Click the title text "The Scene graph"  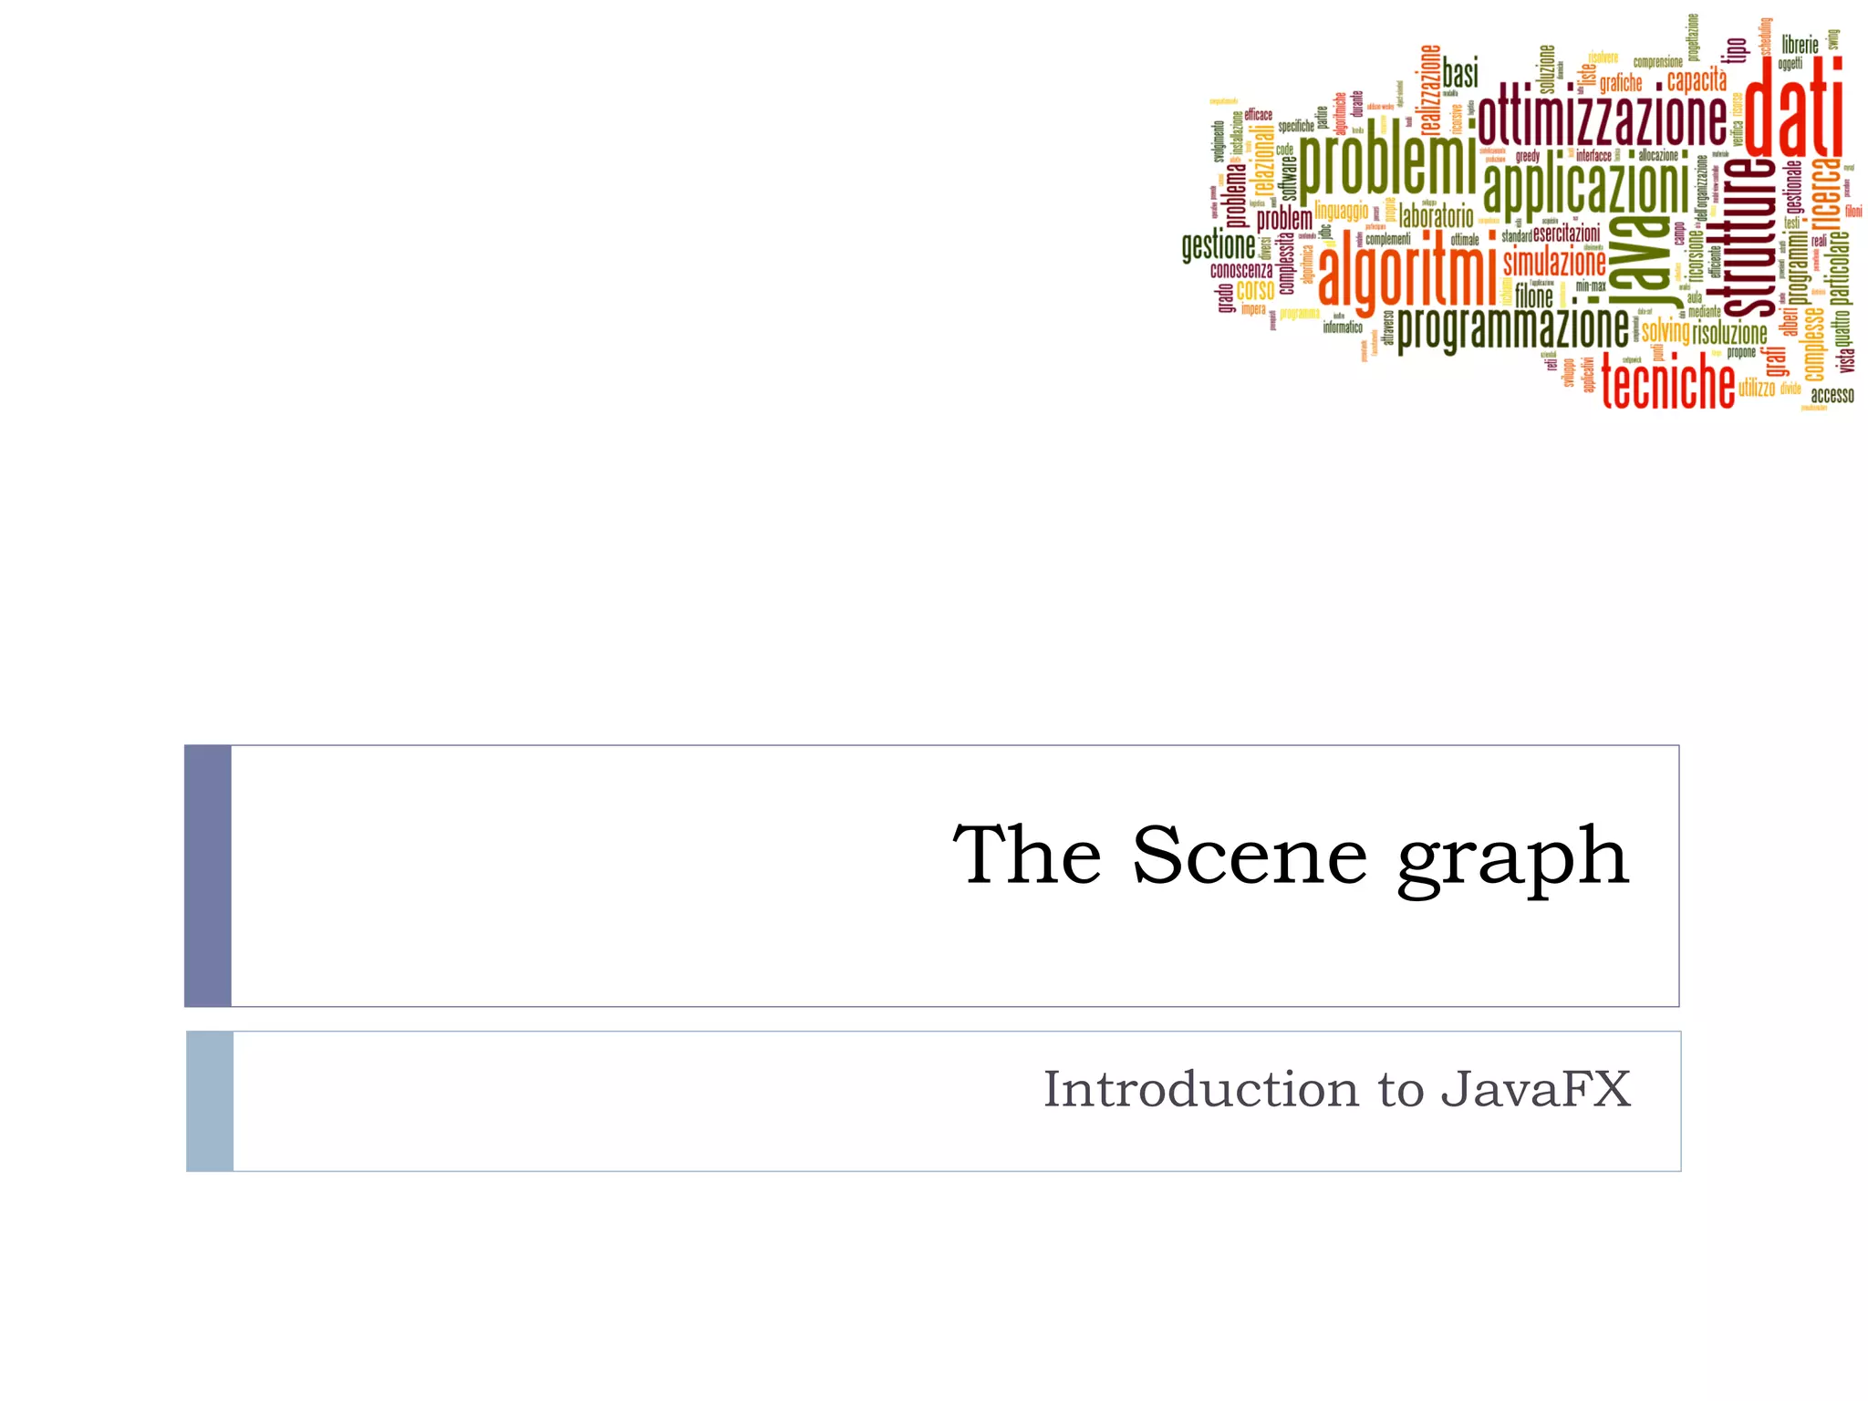coord(1290,857)
